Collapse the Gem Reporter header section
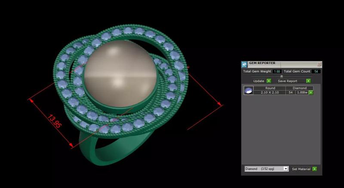 [x=282, y=76]
